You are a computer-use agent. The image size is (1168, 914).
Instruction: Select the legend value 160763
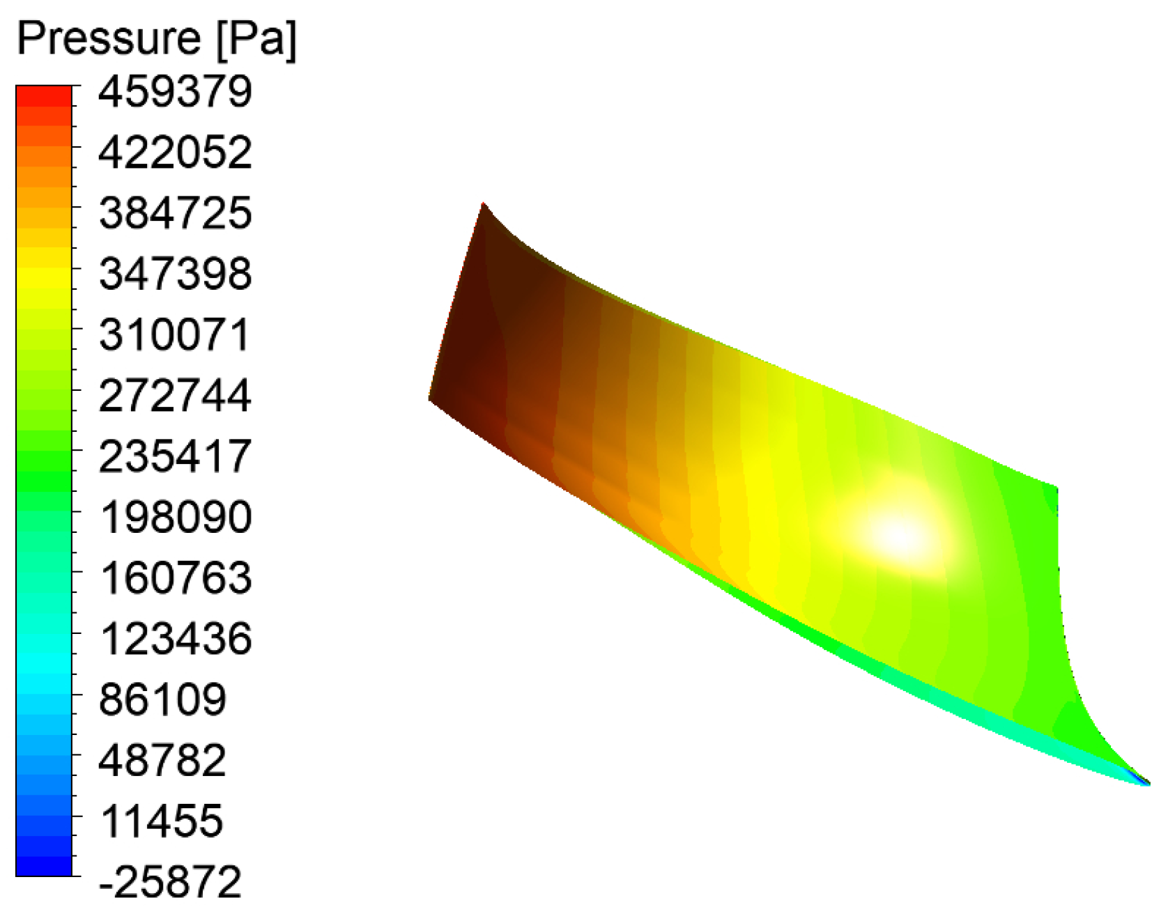176,578
